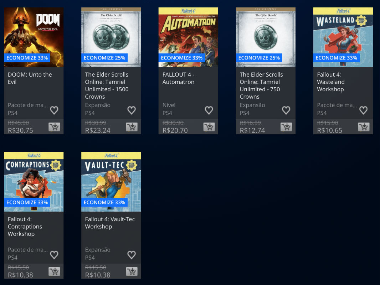Select the R$12.74 sale price

[x=252, y=130]
